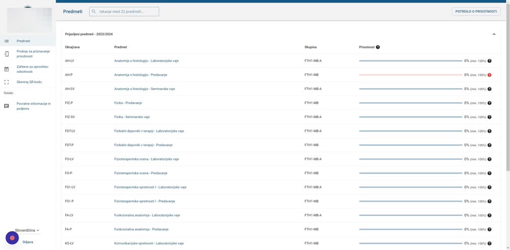Open Fizikalni dejavniki v terapiji - Predavanje
The image size is (510, 250).
143,145
